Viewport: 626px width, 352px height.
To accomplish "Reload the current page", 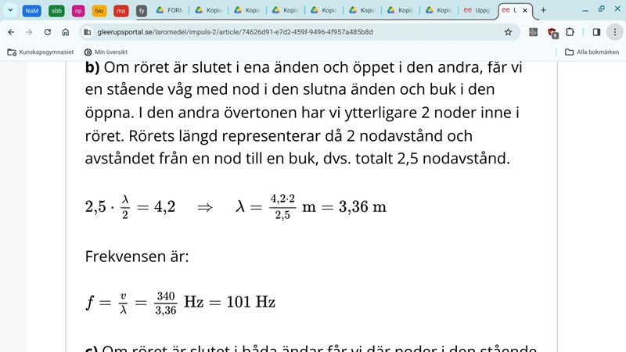I will click(48, 32).
